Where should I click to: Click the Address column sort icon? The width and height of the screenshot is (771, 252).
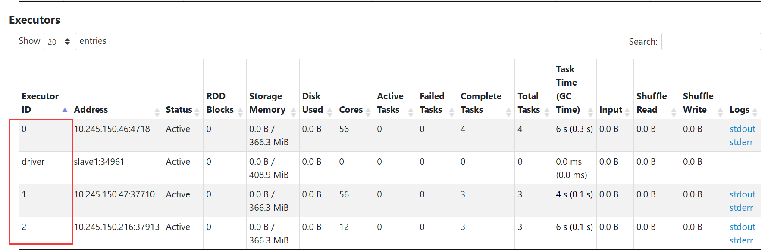point(157,112)
